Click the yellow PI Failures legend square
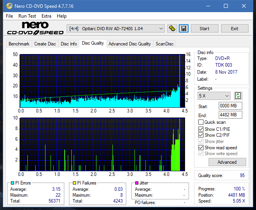Viewport: 256px width, 210px height. pos(74,183)
